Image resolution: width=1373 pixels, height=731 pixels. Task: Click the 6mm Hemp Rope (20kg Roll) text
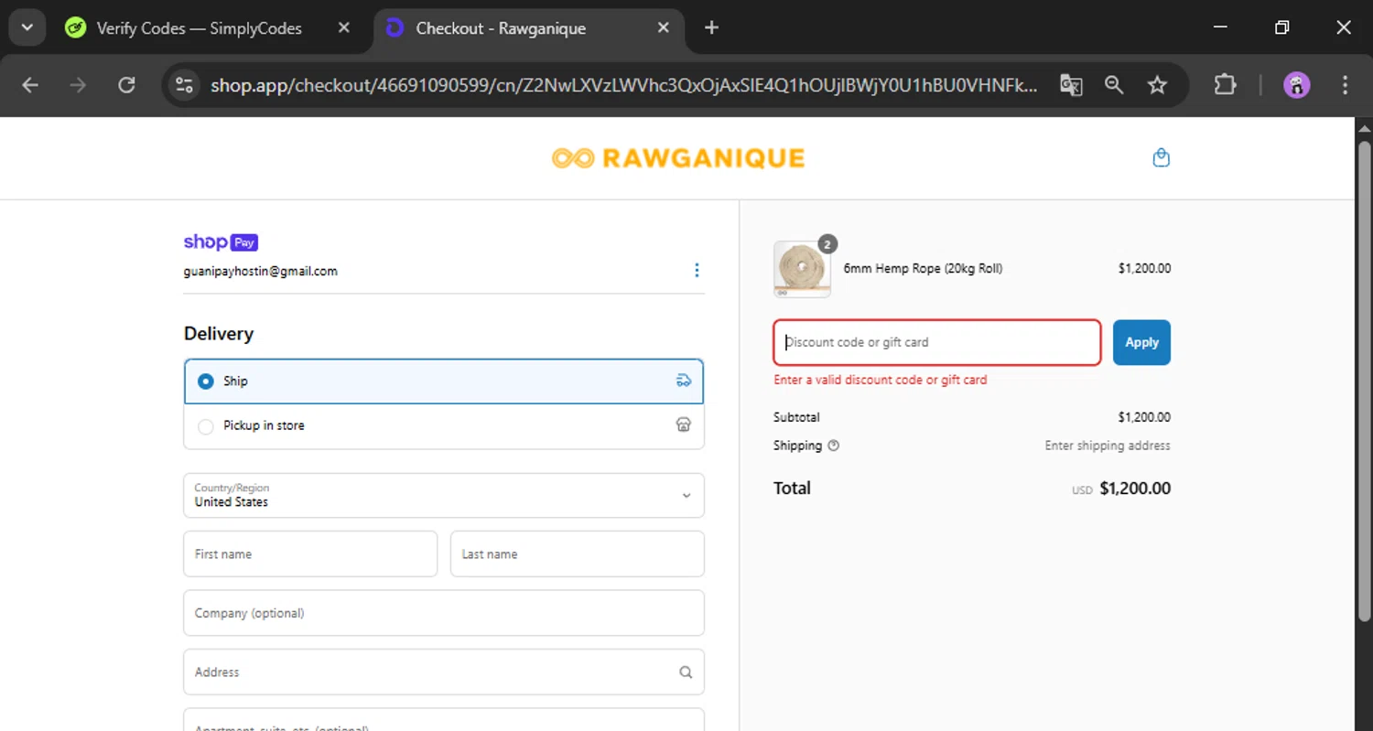[x=923, y=268]
